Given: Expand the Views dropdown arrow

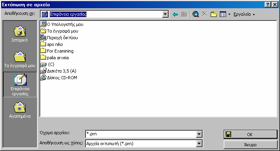Looking at the screenshot, I should pyautogui.click(x=229, y=15).
